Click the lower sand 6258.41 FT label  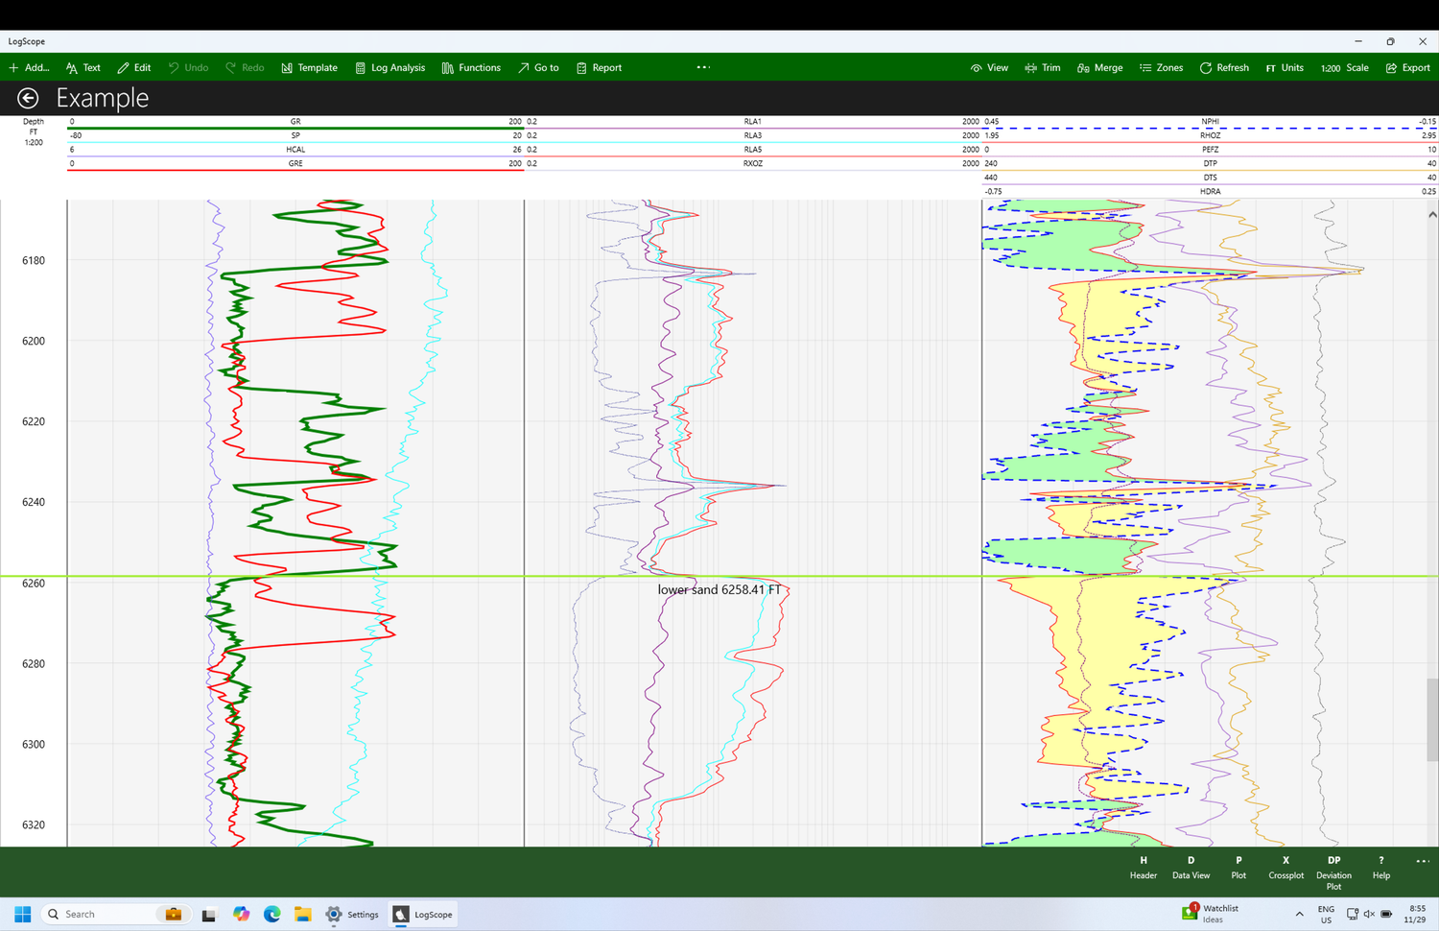(719, 590)
